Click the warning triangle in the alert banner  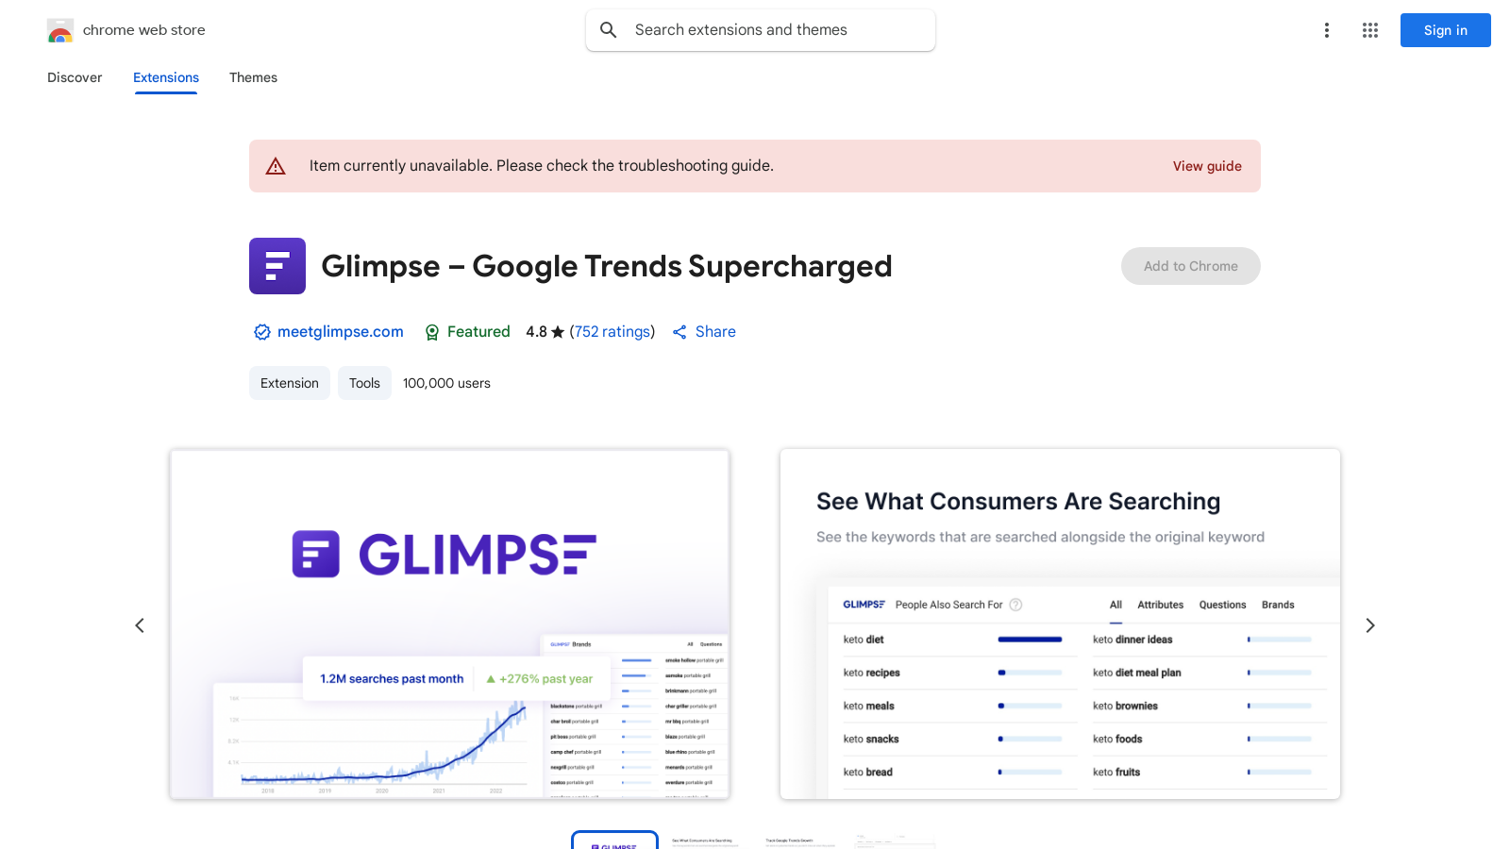pyautogui.click(x=276, y=166)
